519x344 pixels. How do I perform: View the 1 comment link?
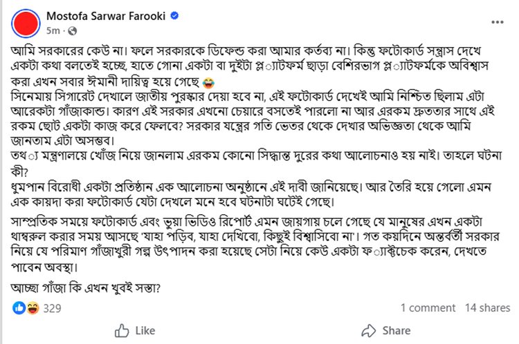point(428,308)
